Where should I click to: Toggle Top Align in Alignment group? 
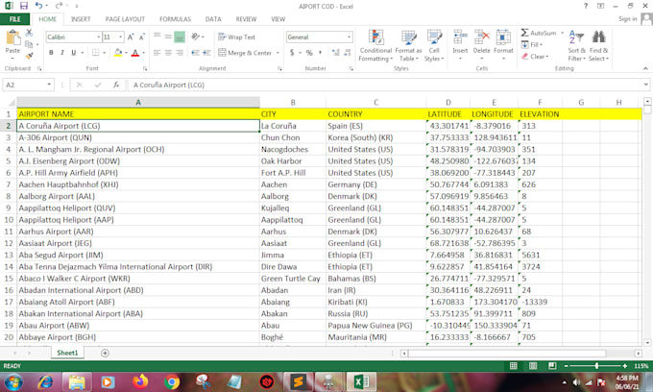click(157, 37)
